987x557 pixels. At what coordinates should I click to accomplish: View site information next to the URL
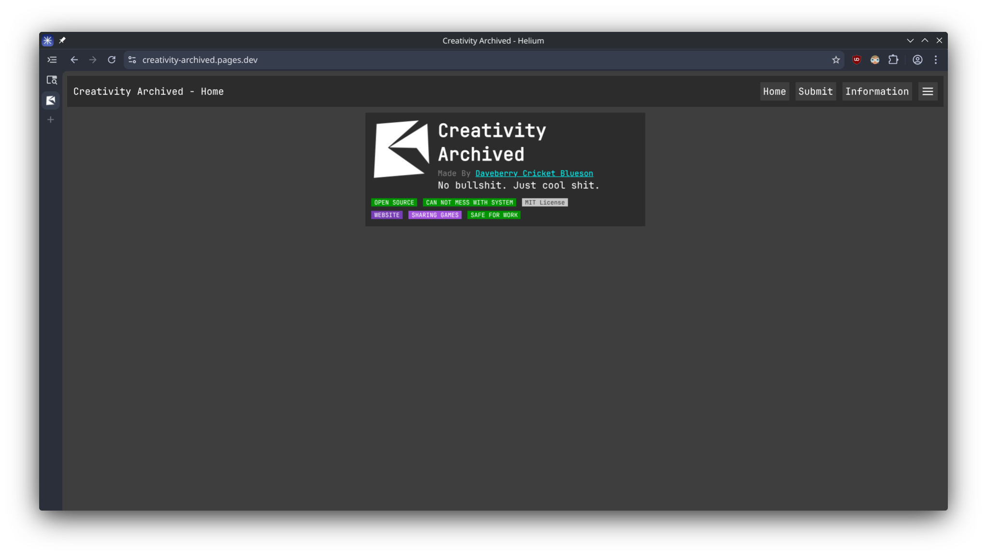(x=131, y=60)
